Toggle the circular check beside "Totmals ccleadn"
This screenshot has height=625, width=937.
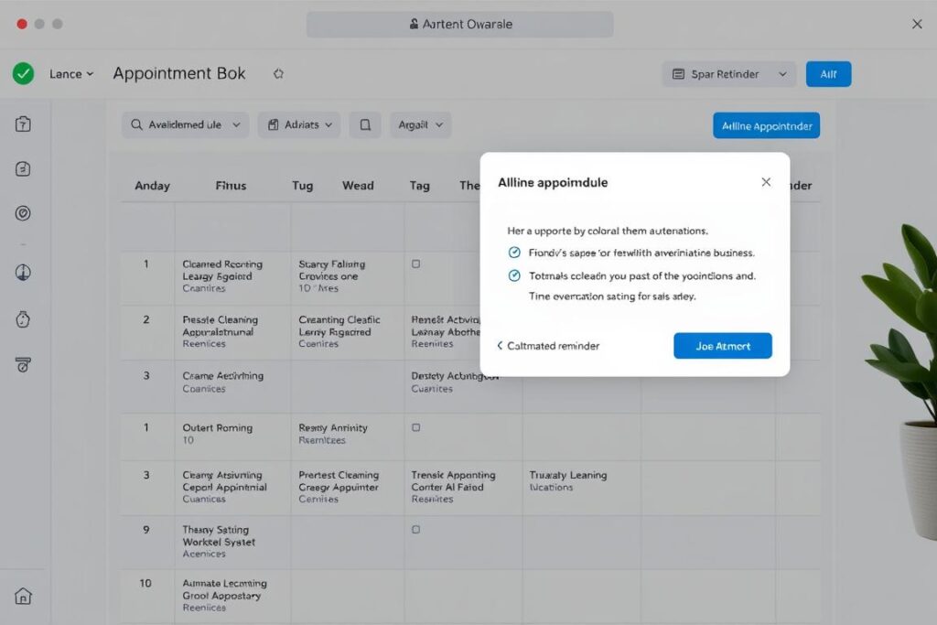click(x=513, y=275)
